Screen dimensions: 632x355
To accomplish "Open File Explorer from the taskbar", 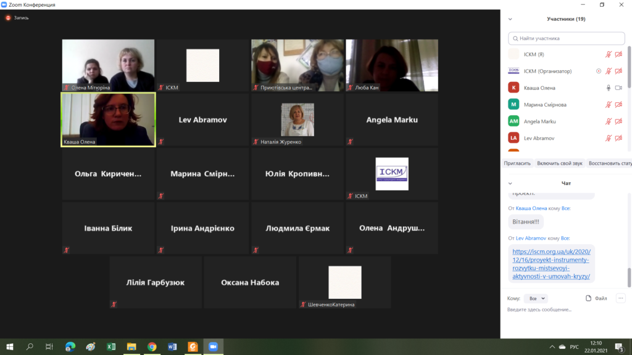I will (131, 346).
